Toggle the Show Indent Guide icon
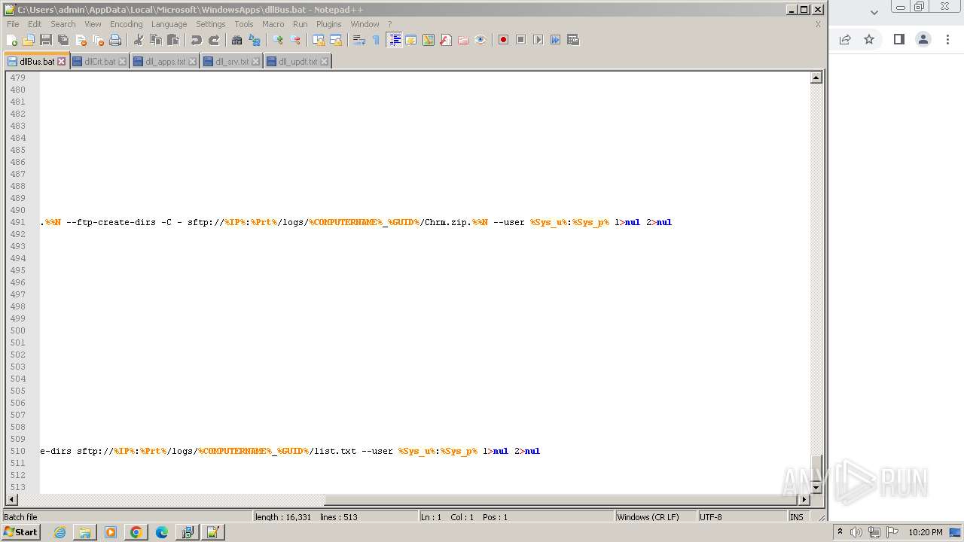The image size is (964, 542). click(x=394, y=40)
